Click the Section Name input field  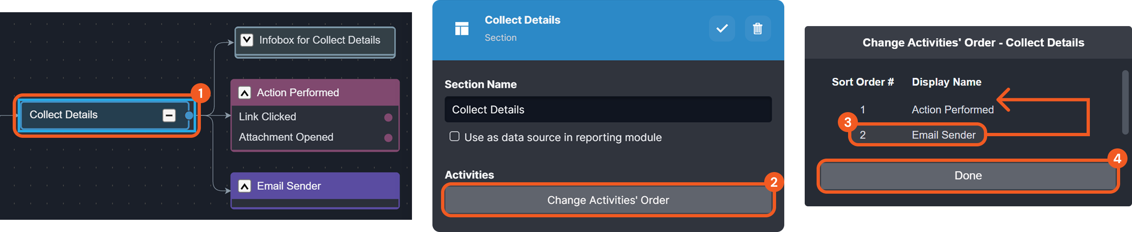coord(608,109)
